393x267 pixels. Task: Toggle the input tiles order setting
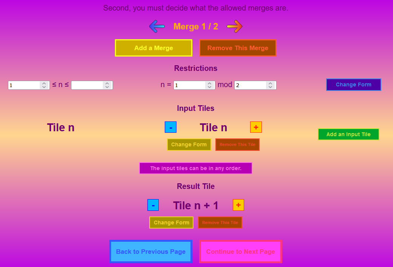point(196,168)
